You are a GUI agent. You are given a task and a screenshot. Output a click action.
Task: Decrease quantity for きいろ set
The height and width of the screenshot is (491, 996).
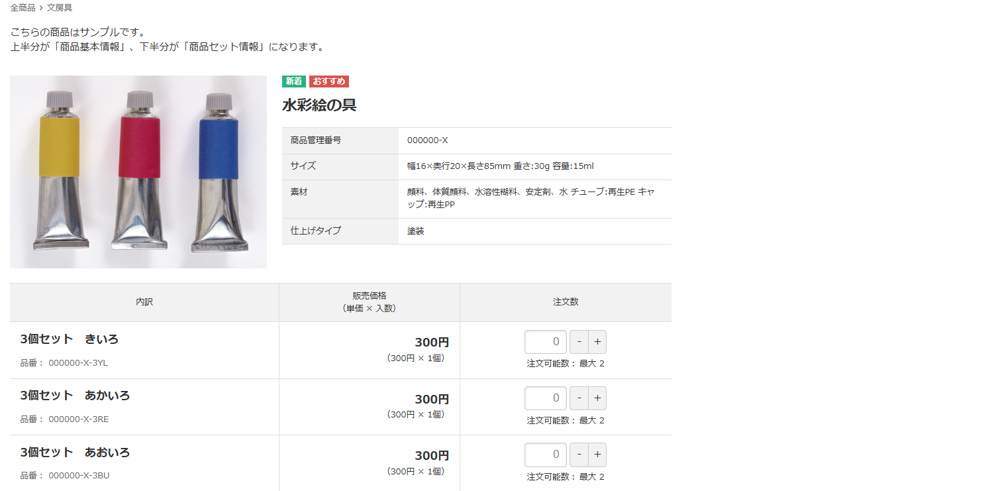(x=579, y=342)
